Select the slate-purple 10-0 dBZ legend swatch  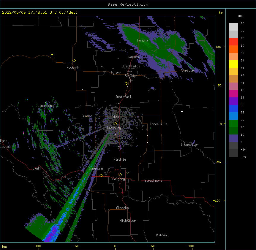coord(233,138)
